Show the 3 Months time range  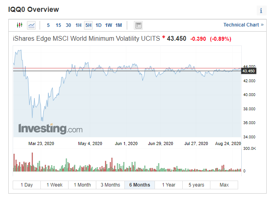tap(110, 185)
